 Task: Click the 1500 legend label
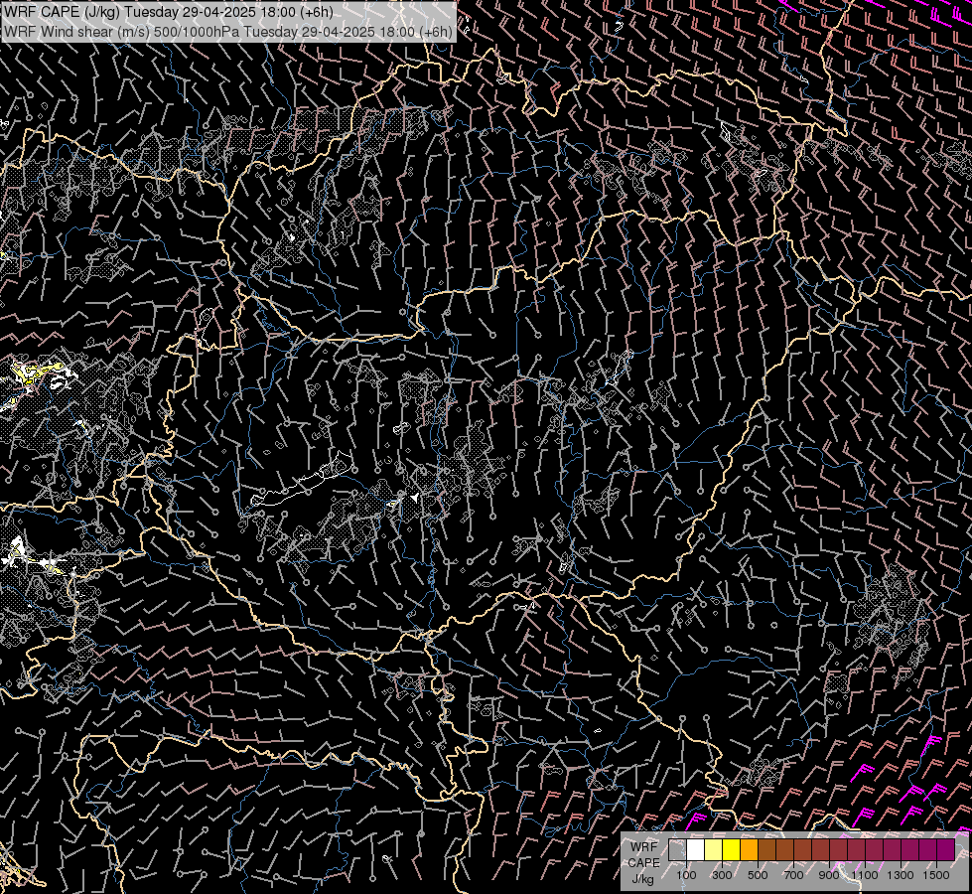[936, 875]
